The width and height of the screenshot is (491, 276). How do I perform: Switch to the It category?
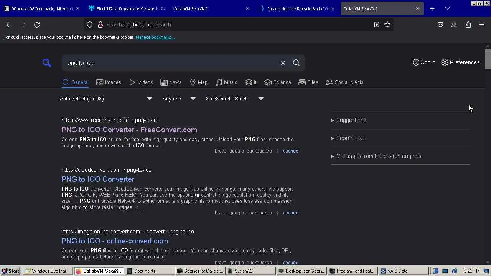tap(251, 82)
